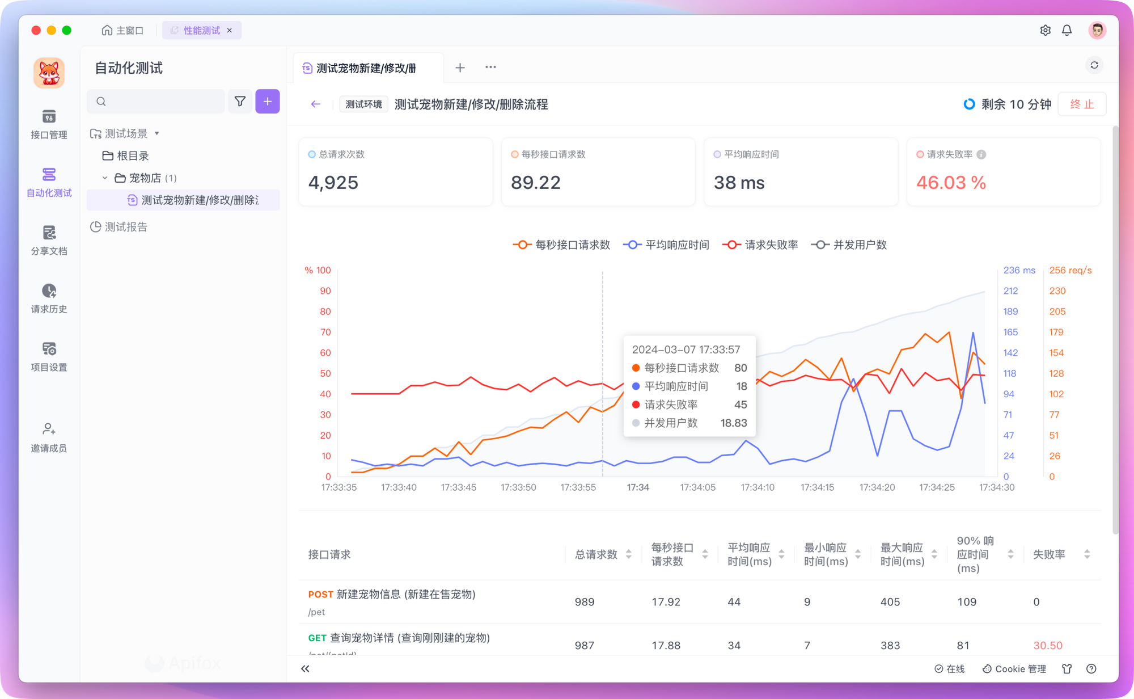
Task: Click the filter funnel icon
Action: pyautogui.click(x=240, y=102)
